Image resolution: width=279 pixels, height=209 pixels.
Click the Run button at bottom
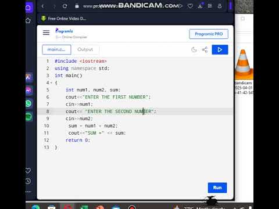coord(217,188)
